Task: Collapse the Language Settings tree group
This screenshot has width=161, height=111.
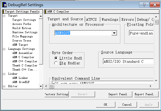Action: click(4, 49)
